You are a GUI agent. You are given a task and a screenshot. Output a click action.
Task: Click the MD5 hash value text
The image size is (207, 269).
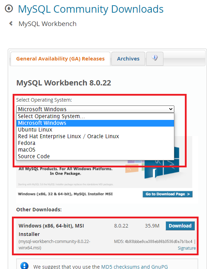[x=159, y=242]
